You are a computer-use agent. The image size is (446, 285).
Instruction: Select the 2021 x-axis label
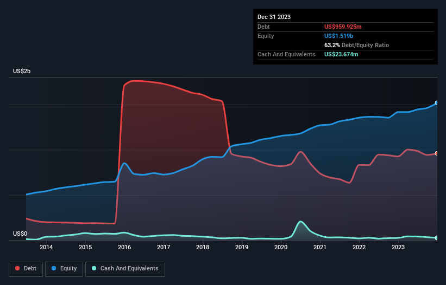point(320,247)
